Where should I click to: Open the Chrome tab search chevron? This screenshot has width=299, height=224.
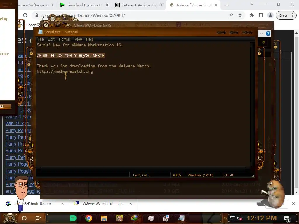[252, 4]
